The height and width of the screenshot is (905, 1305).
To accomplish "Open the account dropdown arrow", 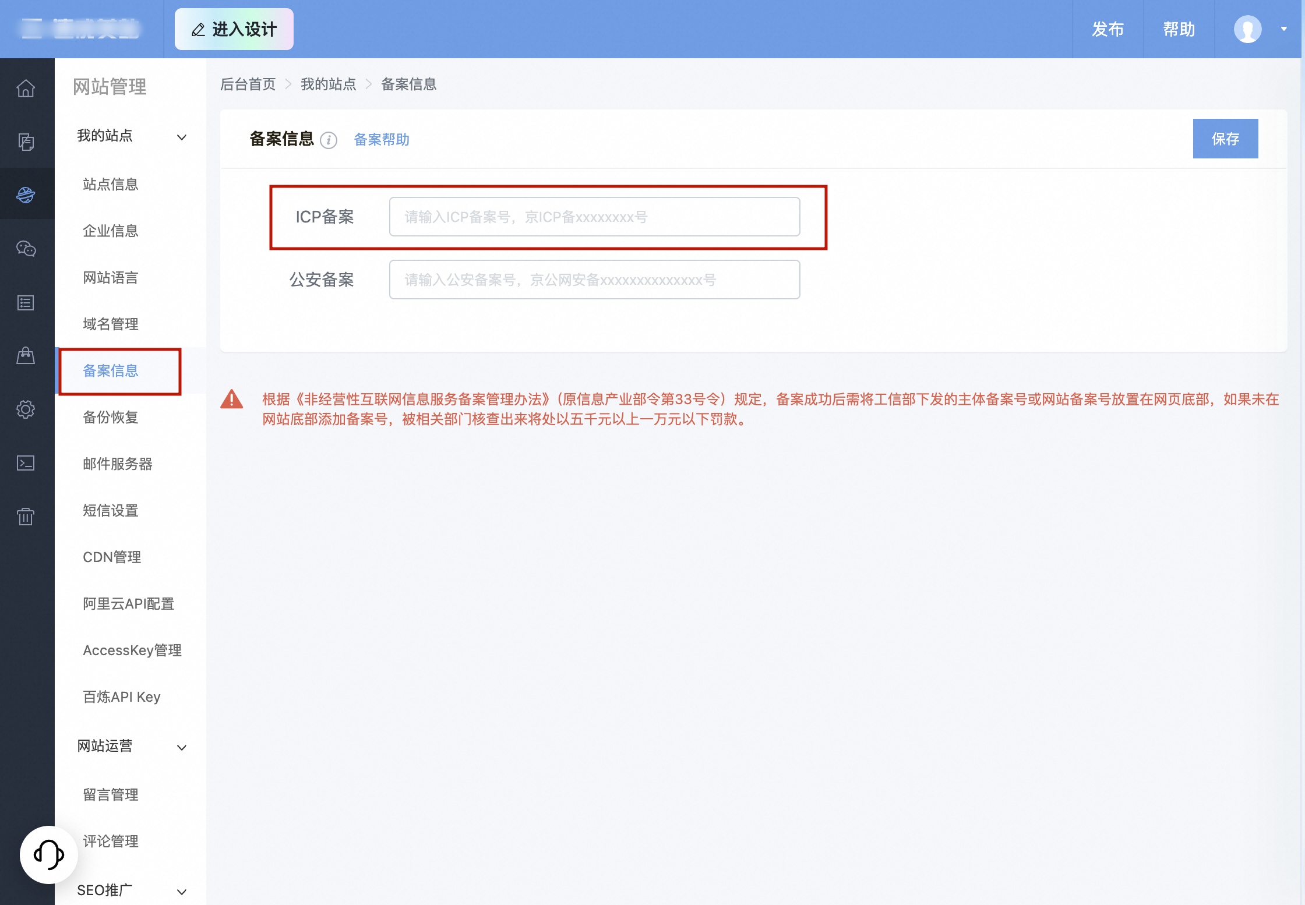I will 1284,29.
